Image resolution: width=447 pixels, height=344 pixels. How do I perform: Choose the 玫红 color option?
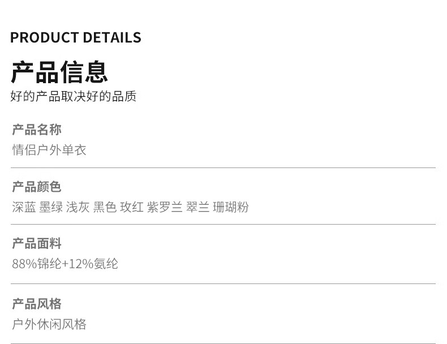point(132,207)
